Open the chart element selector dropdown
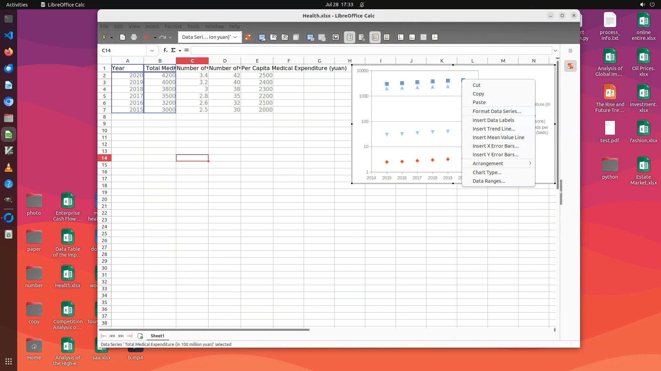Viewport: 661px width, 371px height. pyautogui.click(x=235, y=37)
